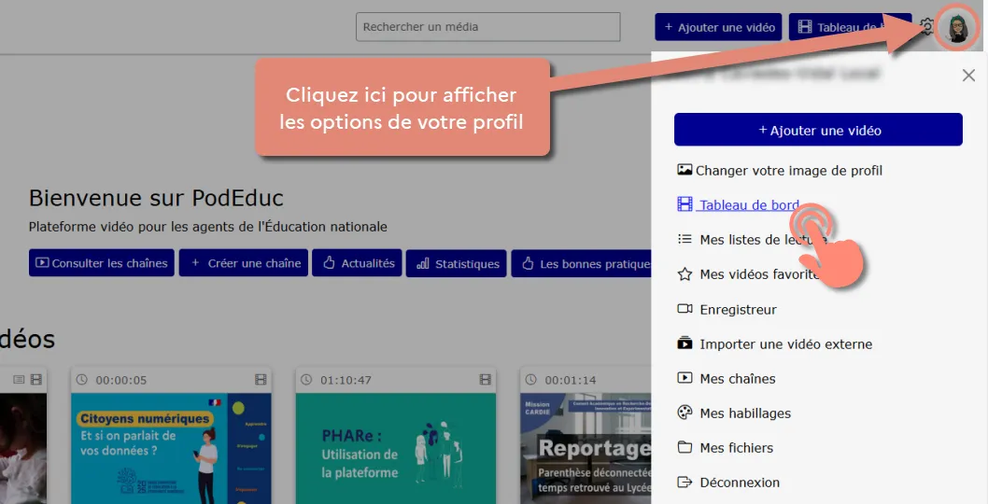Open the 'PHARe : Utilisation de la plateforme' thumbnail
The height and width of the screenshot is (504, 988).
[396, 449]
